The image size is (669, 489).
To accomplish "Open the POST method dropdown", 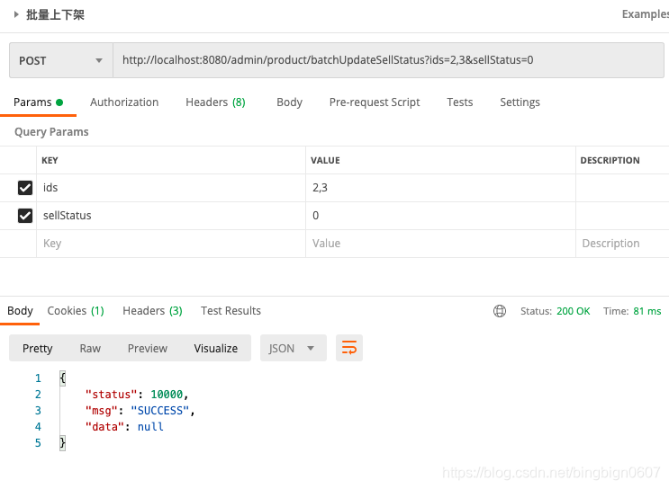I will [x=61, y=60].
